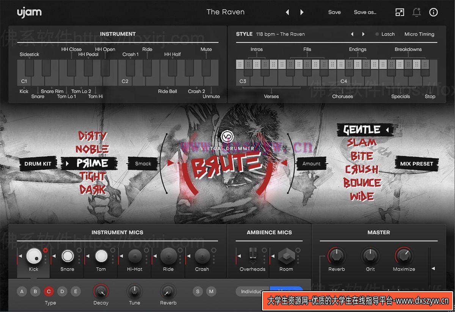455x312 pixels.
Task: Choose the Crush mix preset
Action: [x=362, y=170]
